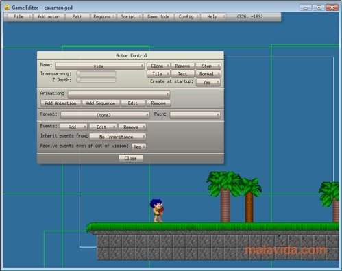Screen dimensions: 342x271
Task: Click the animation Edit button
Action: 133,103
